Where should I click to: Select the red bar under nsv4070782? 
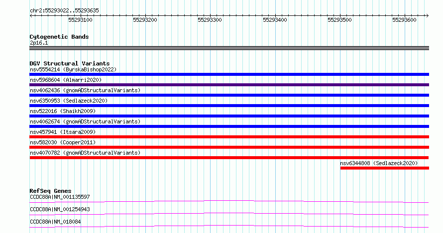click(229, 158)
